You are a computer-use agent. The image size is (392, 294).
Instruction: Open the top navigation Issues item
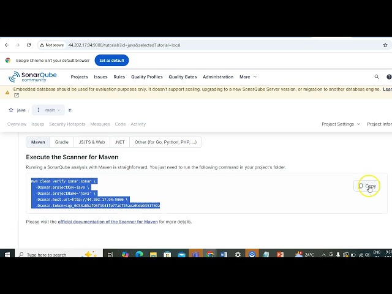[100, 77]
